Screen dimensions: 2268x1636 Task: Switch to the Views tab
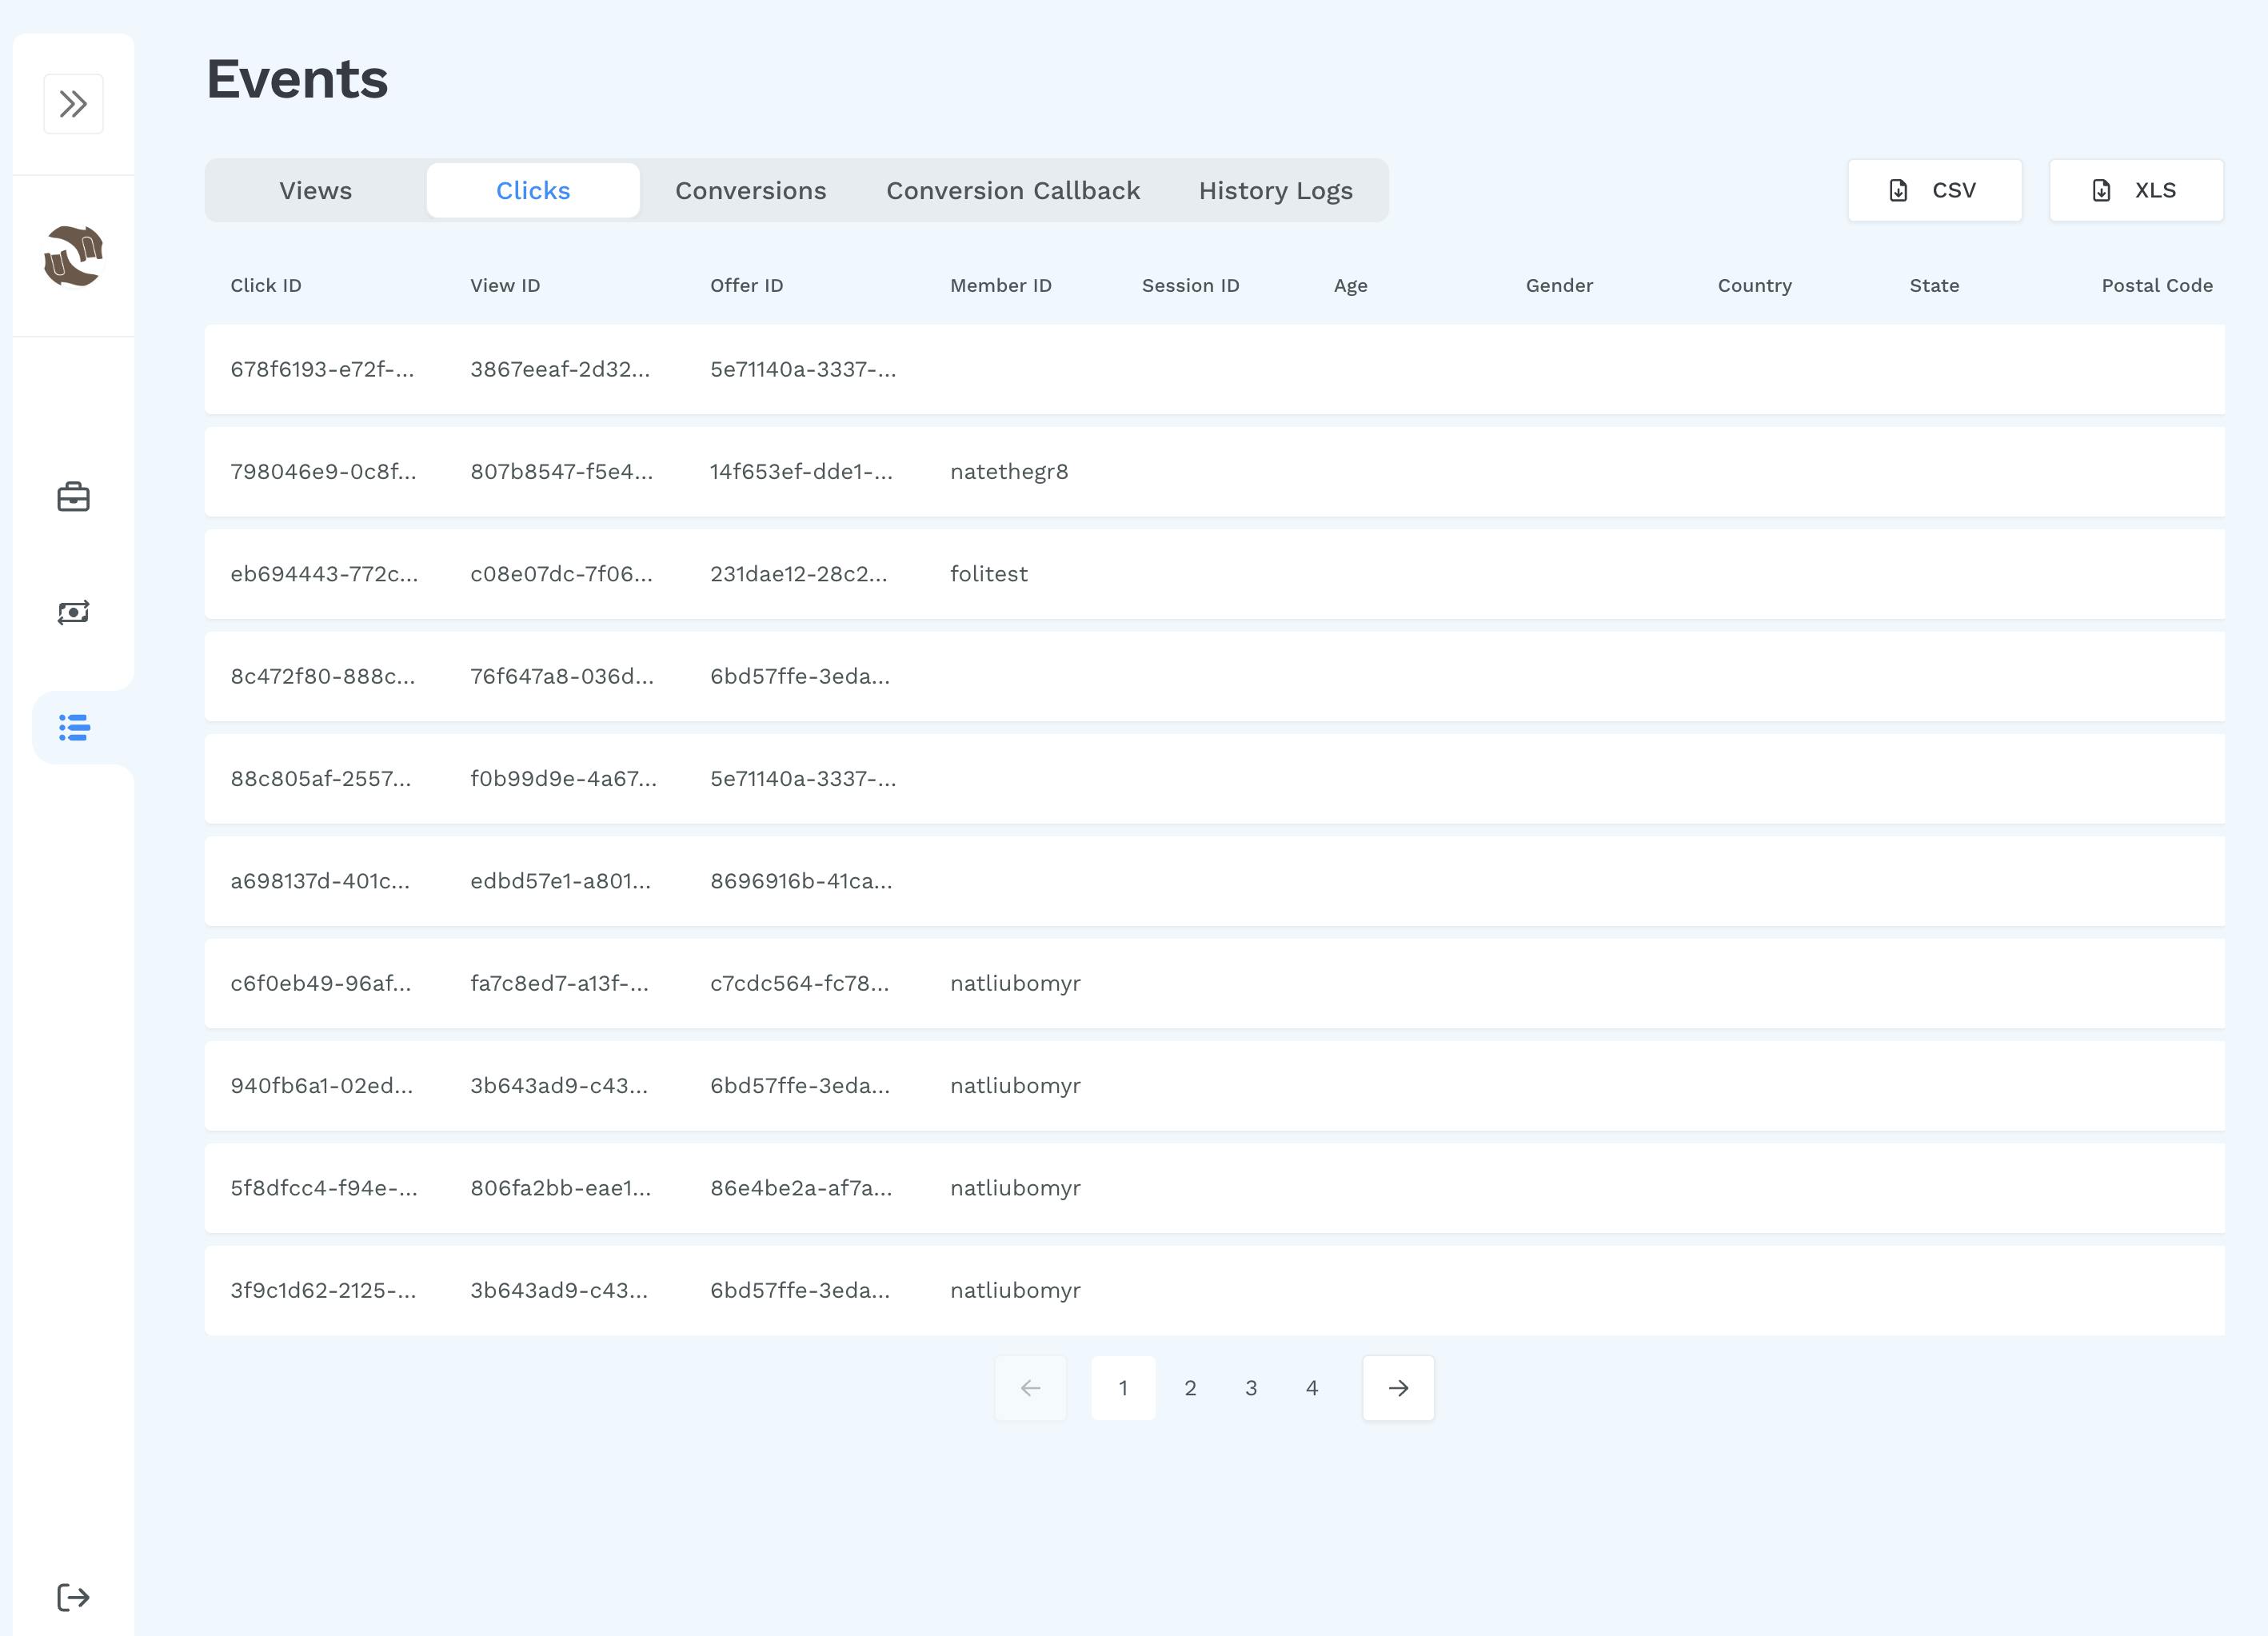click(316, 190)
